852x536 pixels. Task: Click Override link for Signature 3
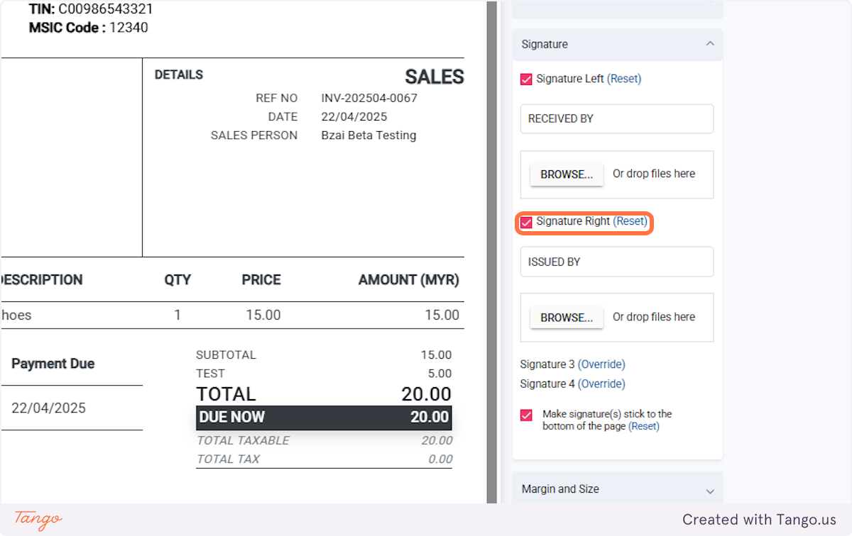point(601,364)
